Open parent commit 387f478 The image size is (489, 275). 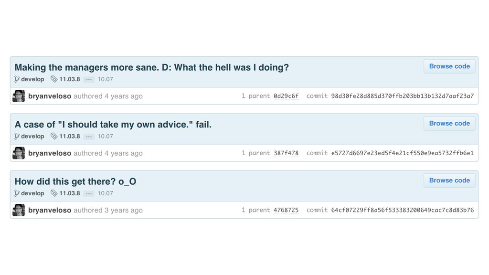pos(286,153)
